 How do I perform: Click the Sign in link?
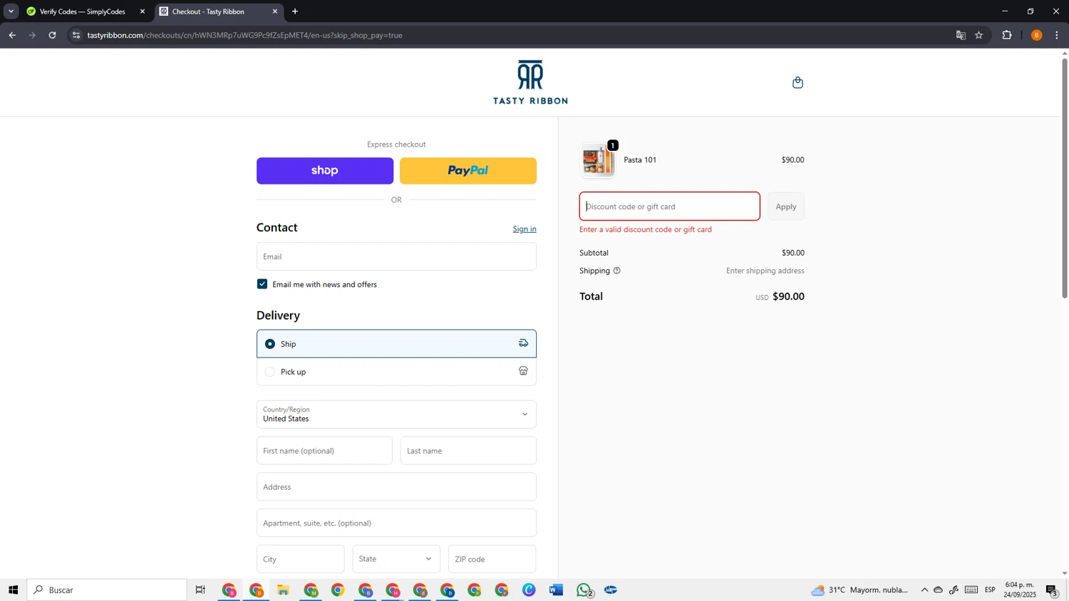[525, 229]
